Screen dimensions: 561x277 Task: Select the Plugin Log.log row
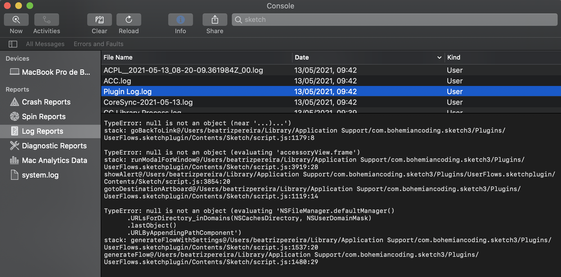pos(331,92)
